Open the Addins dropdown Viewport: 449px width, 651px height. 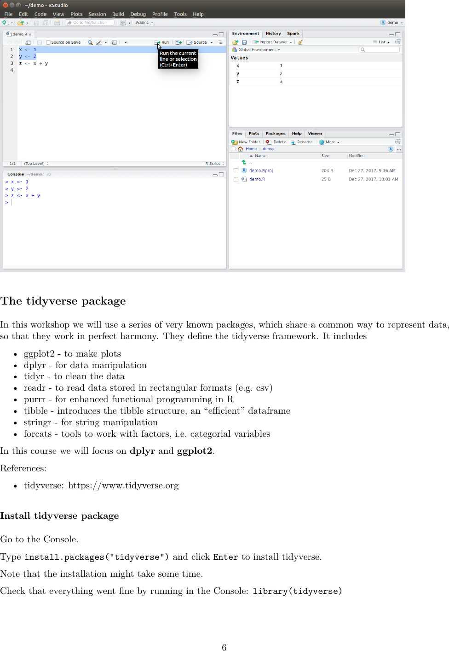pos(144,23)
